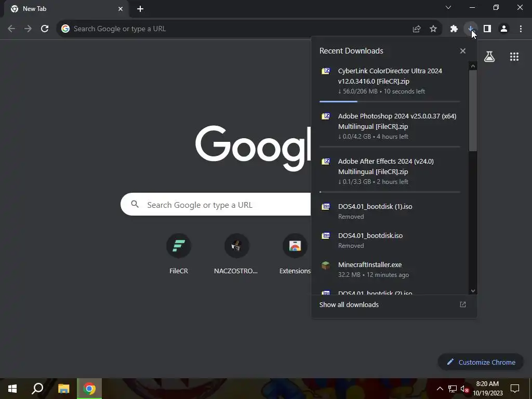Click the browser forward arrow
The image size is (532, 399).
click(x=28, y=29)
